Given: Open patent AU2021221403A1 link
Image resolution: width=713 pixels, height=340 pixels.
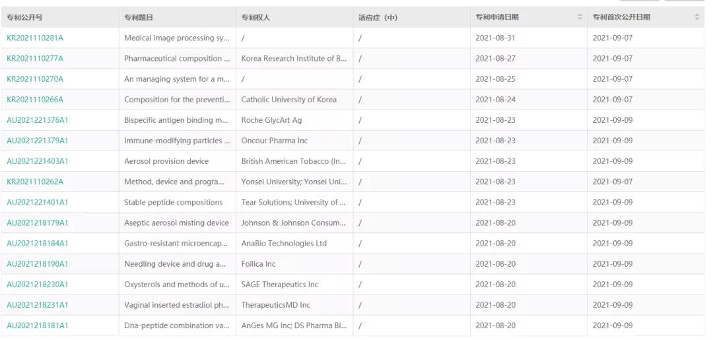Looking at the screenshot, I should (x=38, y=161).
